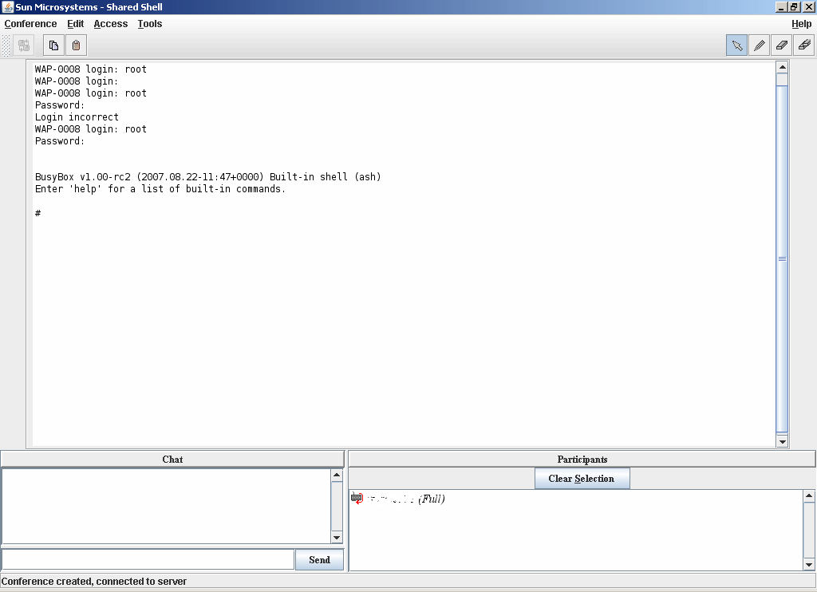Click the toolbar drag handle grip
This screenshot has width=817, height=592.
(x=6, y=45)
